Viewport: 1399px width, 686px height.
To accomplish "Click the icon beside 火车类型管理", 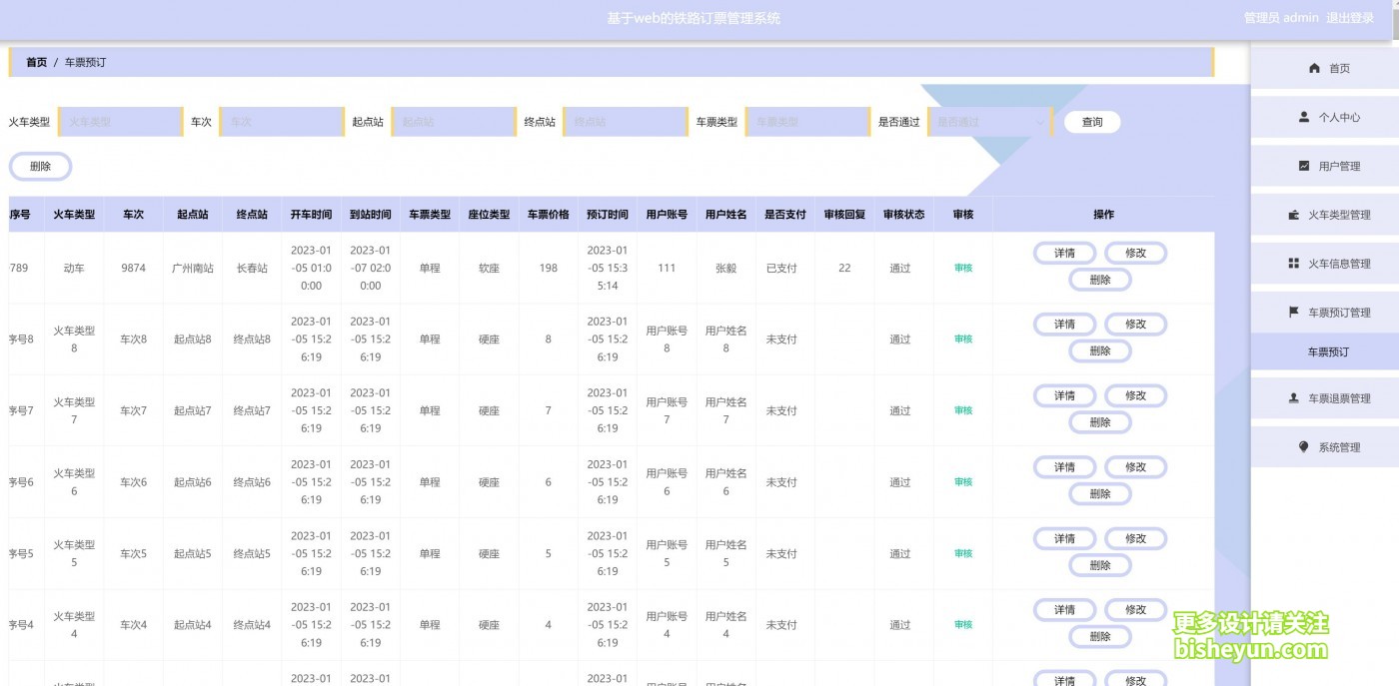I will click(1294, 215).
